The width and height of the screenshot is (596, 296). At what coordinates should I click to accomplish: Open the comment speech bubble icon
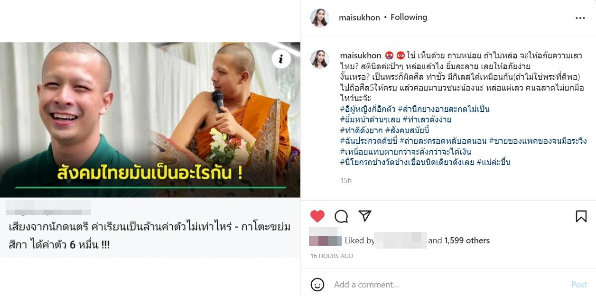coord(341,216)
